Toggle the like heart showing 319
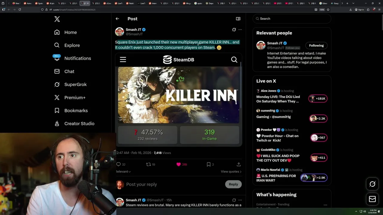 point(181,165)
